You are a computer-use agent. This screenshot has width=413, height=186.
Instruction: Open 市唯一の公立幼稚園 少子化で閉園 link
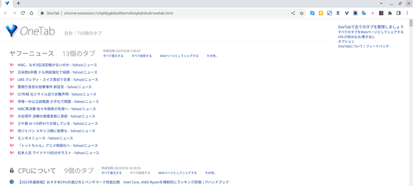click(58, 101)
